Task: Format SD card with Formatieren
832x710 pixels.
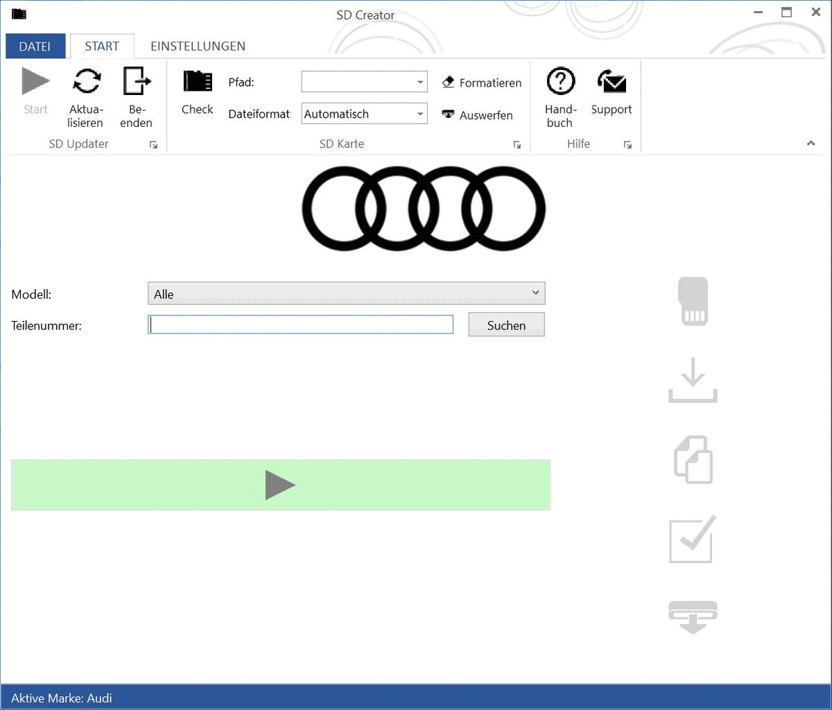Action: [482, 83]
